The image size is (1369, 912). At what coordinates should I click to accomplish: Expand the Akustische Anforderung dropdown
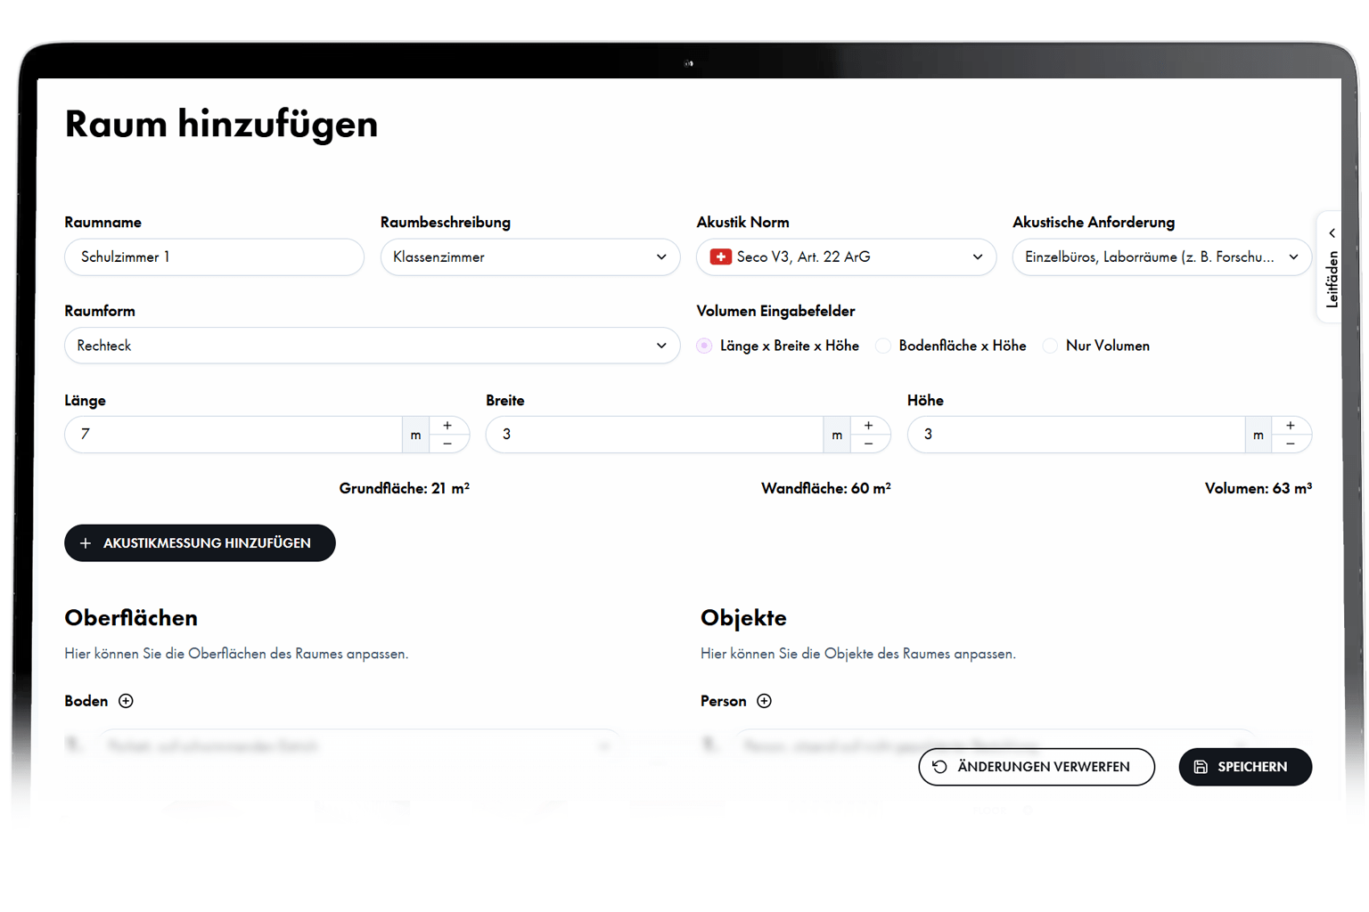[1161, 257]
